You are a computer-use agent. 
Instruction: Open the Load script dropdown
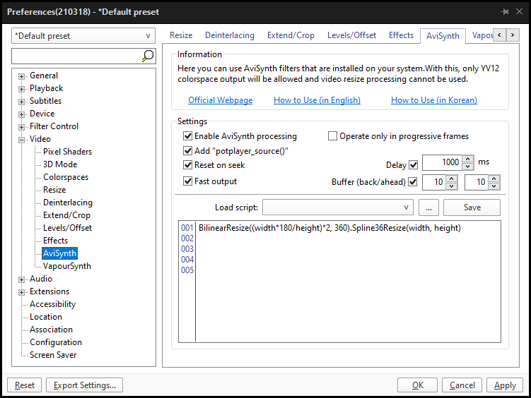click(x=338, y=207)
